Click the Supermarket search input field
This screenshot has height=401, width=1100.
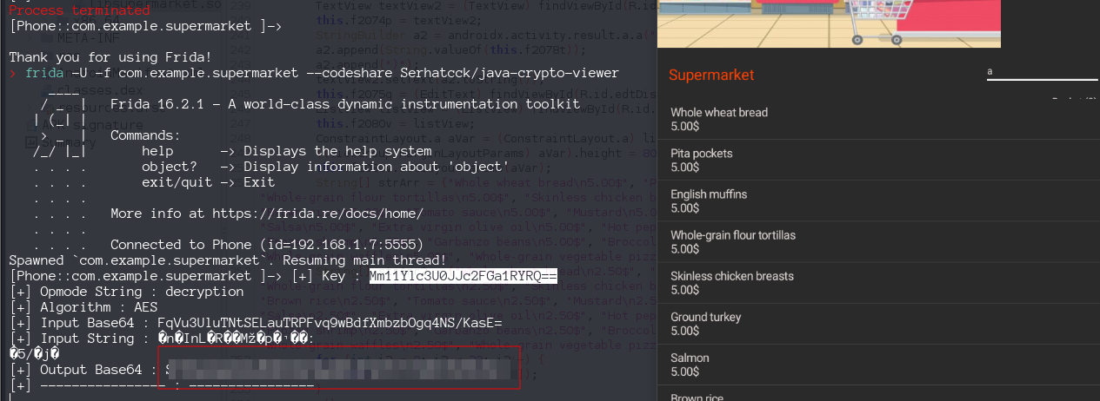[1043, 73]
